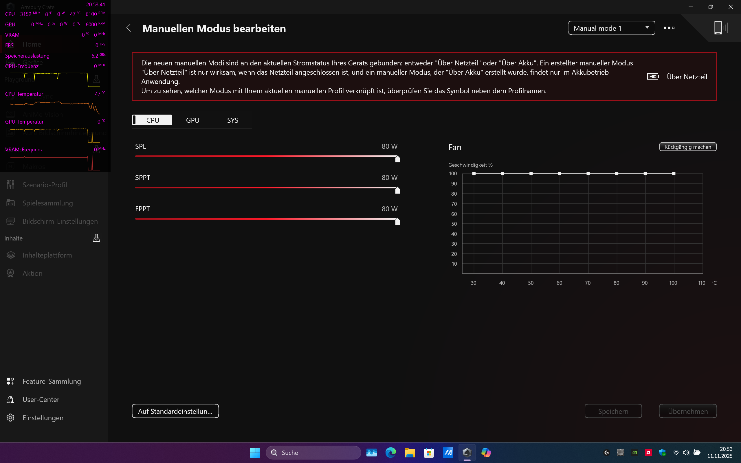Open Szenario-Profil in the sidebar
The image size is (741, 463).
[x=45, y=185]
